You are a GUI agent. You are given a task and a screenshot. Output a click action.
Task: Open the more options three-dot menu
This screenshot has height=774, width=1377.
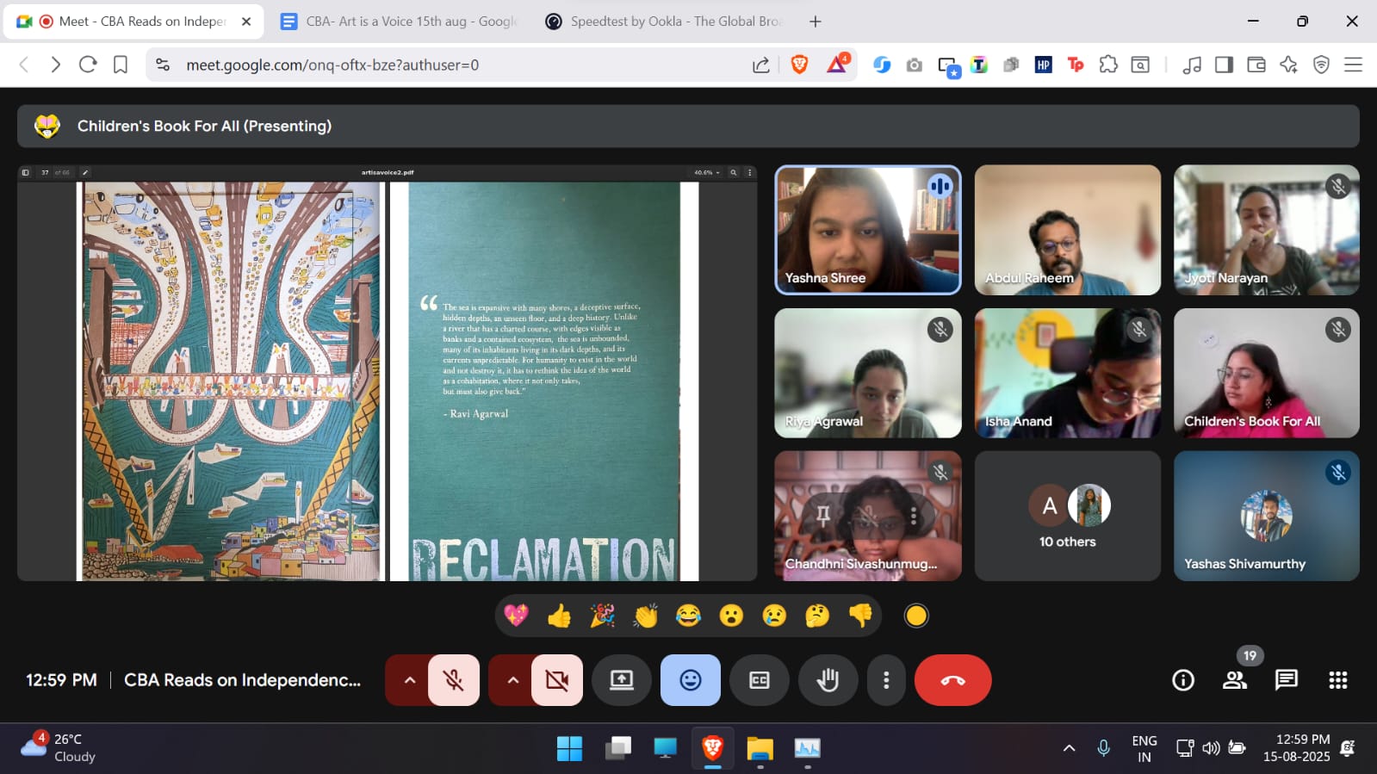pyautogui.click(x=885, y=680)
